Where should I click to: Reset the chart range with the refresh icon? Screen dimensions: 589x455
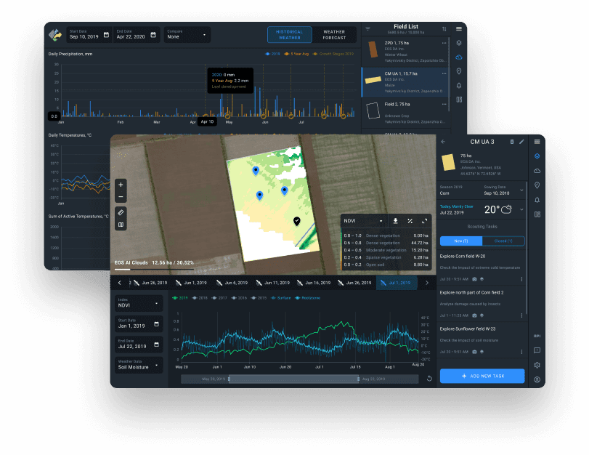429,379
